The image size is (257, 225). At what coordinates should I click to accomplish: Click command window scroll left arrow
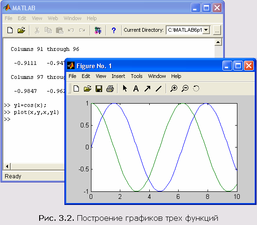click(7, 167)
